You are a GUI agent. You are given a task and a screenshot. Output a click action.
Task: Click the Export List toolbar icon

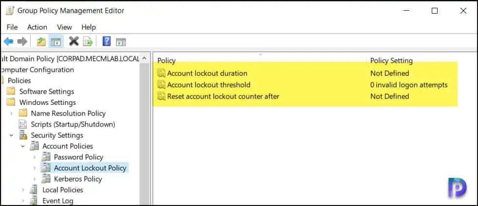(88, 41)
